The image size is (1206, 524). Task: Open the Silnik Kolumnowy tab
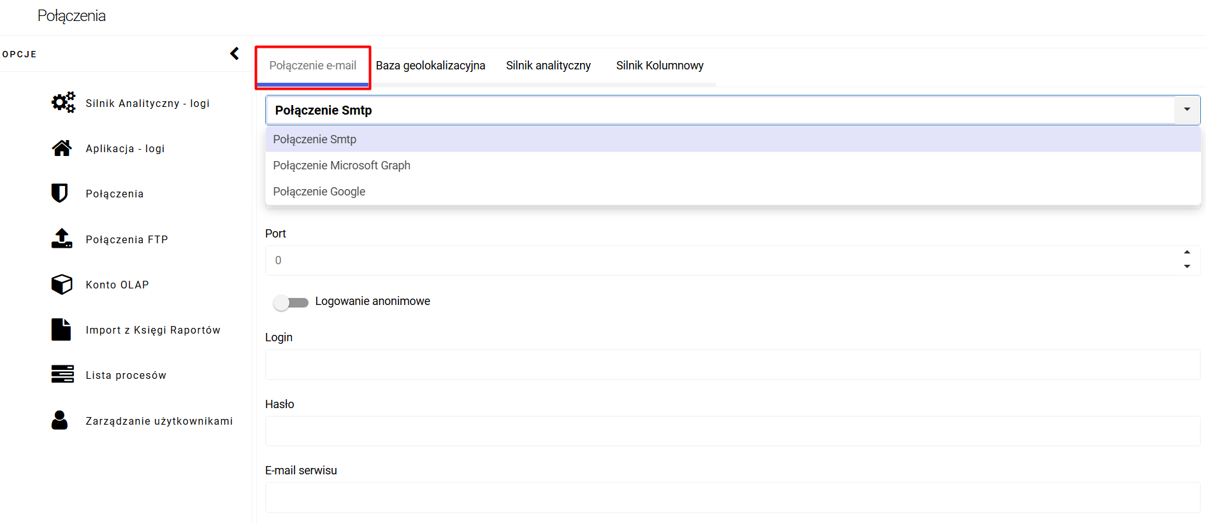660,66
